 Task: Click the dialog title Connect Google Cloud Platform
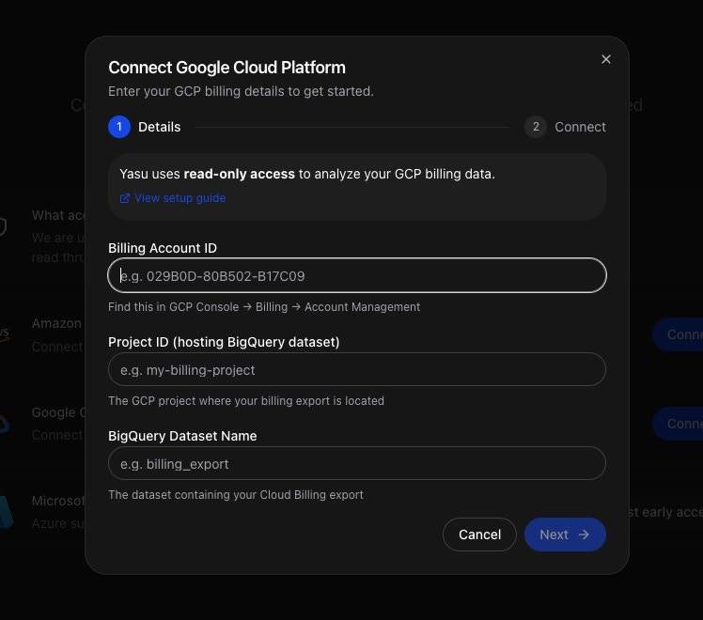coord(227,68)
